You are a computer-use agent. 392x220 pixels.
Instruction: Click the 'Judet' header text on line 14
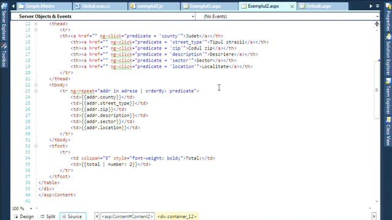192,36
